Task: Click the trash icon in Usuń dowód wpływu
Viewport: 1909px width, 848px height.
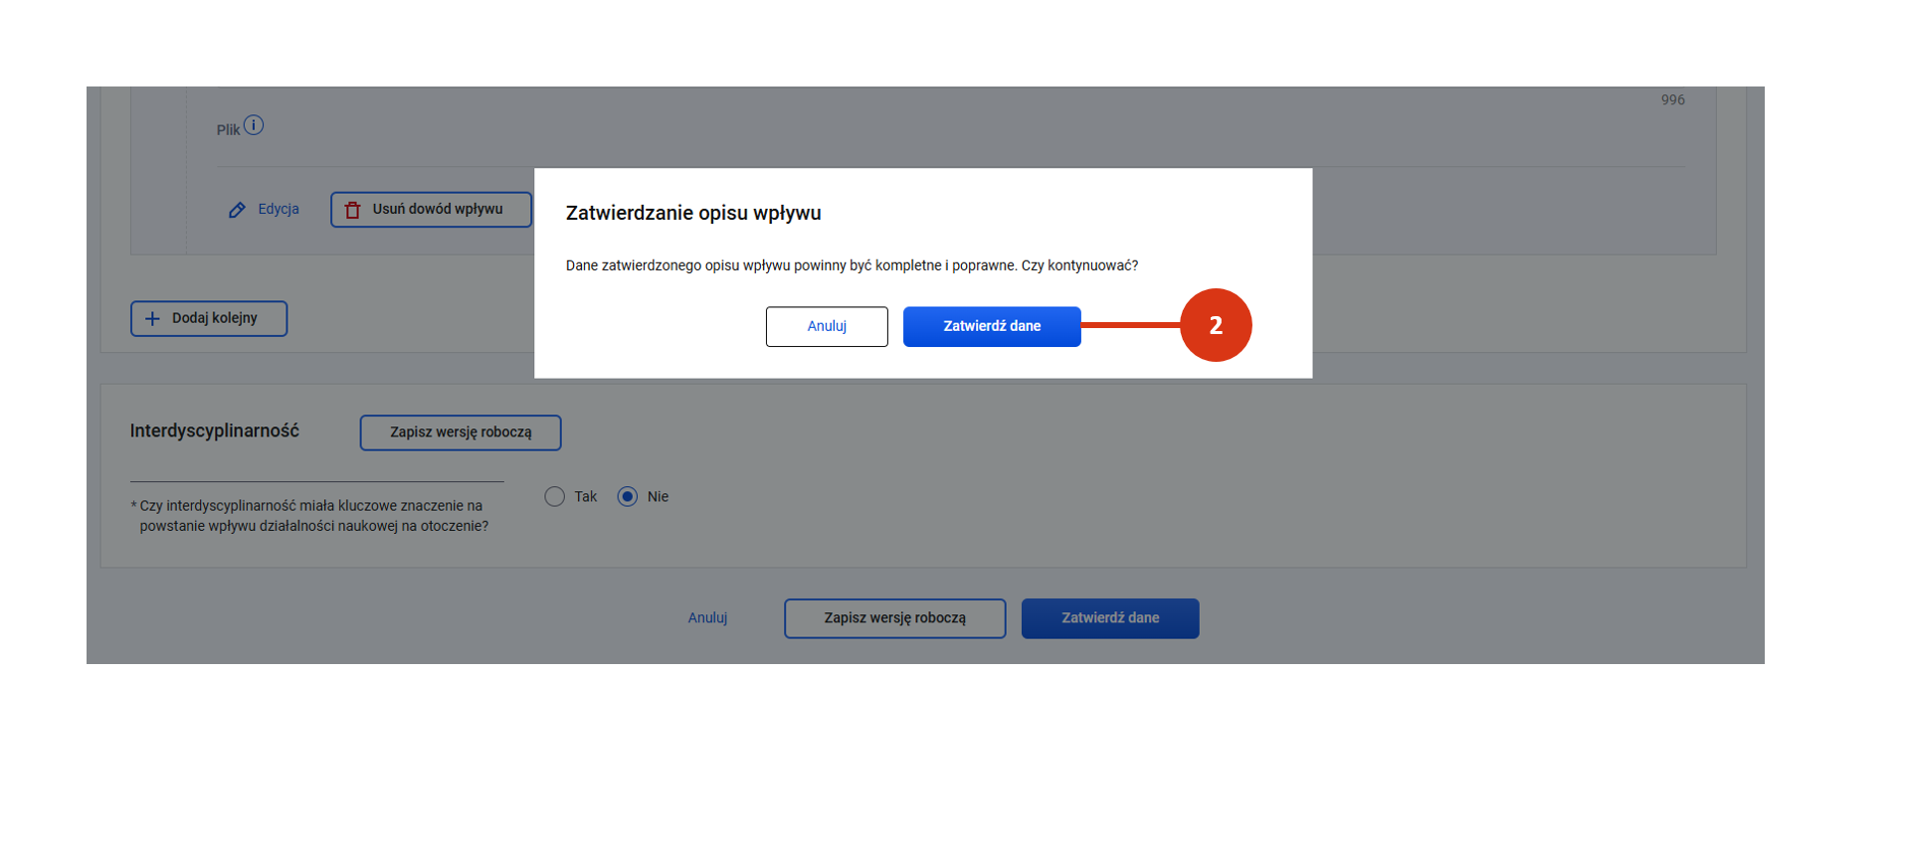Action: click(352, 210)
